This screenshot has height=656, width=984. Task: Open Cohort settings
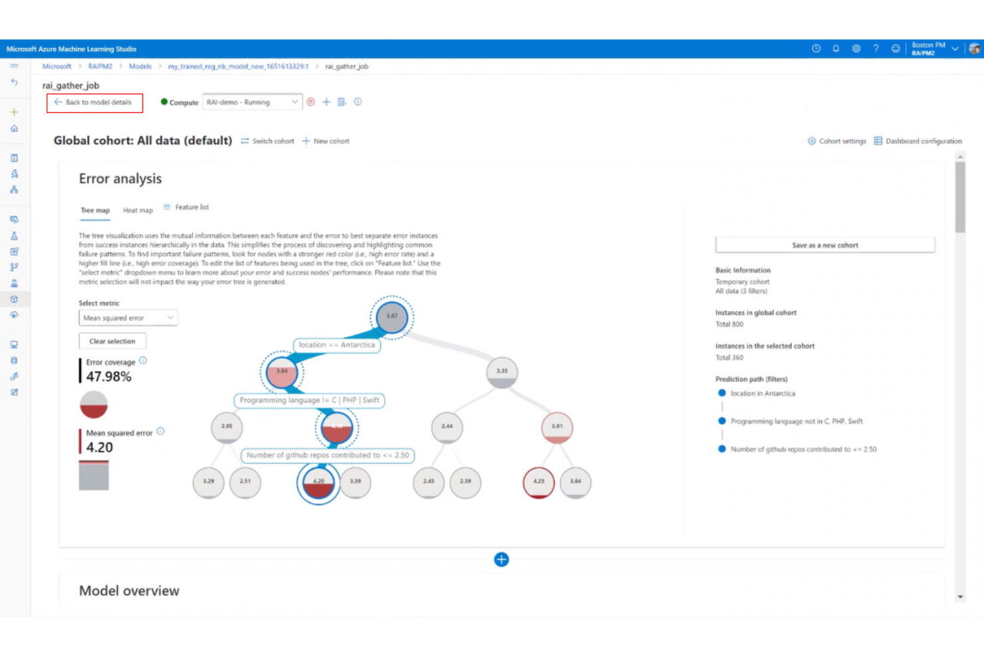coord(837,141)
